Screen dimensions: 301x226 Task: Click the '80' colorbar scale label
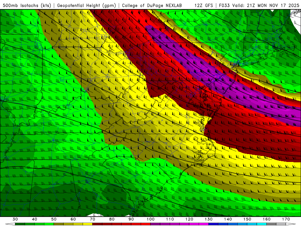(112, 219)
